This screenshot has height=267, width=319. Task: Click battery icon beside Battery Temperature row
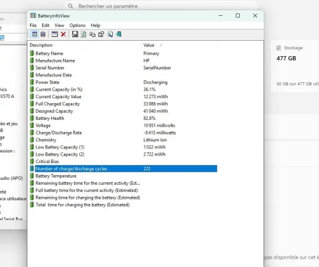pyautogui.click(x=32, y=176)
